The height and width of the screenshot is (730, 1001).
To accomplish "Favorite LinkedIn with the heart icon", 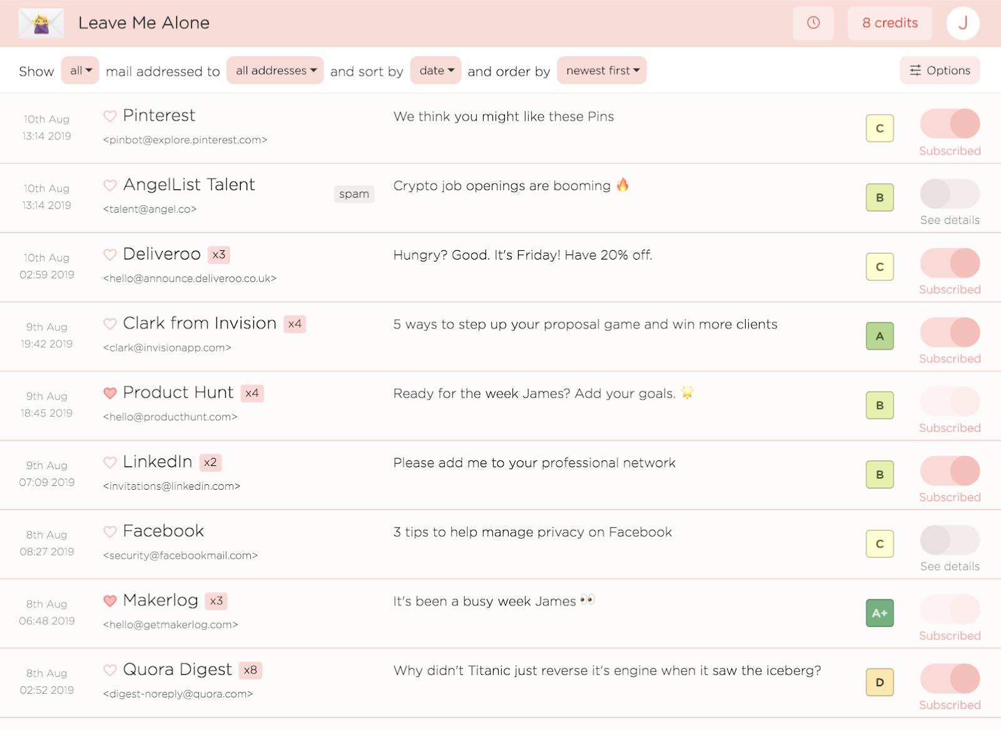I will point(110,462).
